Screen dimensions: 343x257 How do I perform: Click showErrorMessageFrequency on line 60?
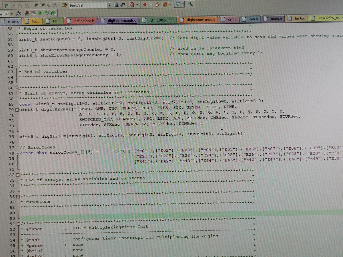click(x=75, y=55)
